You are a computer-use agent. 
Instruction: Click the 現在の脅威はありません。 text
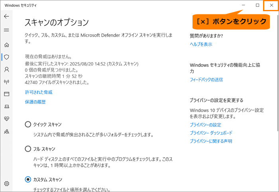(x=48, y=57)
